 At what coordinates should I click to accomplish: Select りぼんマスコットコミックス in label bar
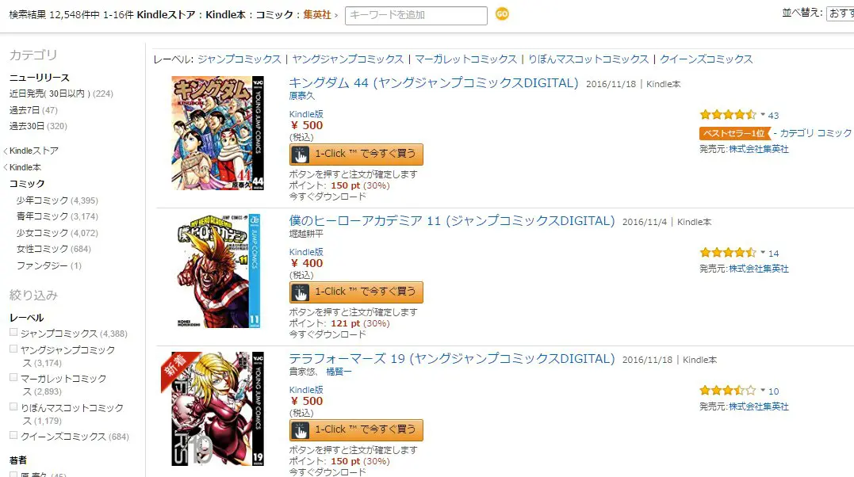tap(588, 59)
